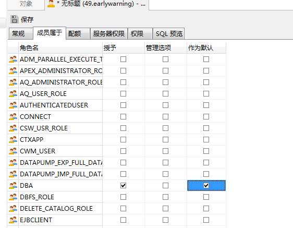This screenshot has width=293, height=228.
Task: Click role icon beside AQ_USER_ROLE
Action: tap(13, 94)
